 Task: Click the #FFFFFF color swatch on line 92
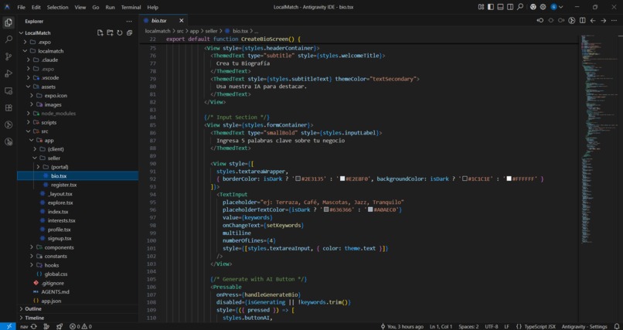coord(509,179)
